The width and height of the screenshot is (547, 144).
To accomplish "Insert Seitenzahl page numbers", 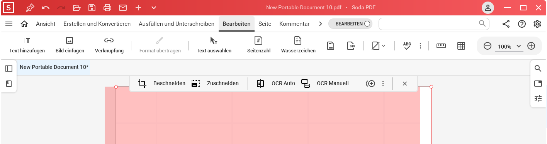I will [259, 45].
